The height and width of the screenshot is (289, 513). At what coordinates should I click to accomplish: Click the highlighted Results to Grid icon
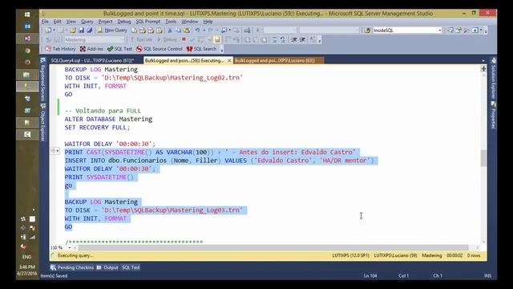coord(216,39)
